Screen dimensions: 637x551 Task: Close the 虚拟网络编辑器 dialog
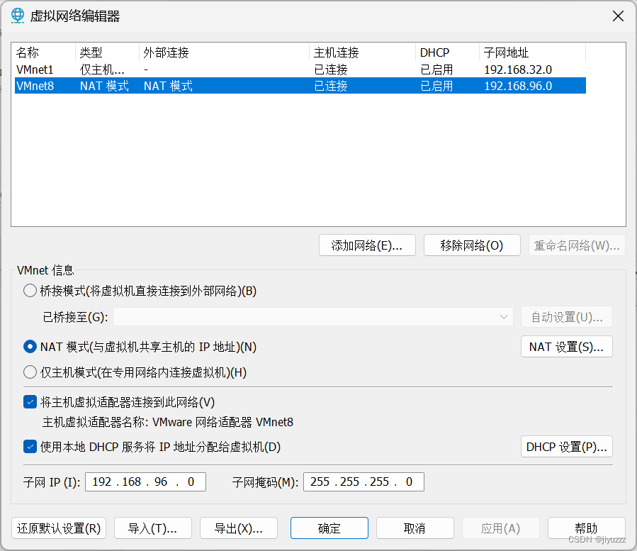click(618, 16)
